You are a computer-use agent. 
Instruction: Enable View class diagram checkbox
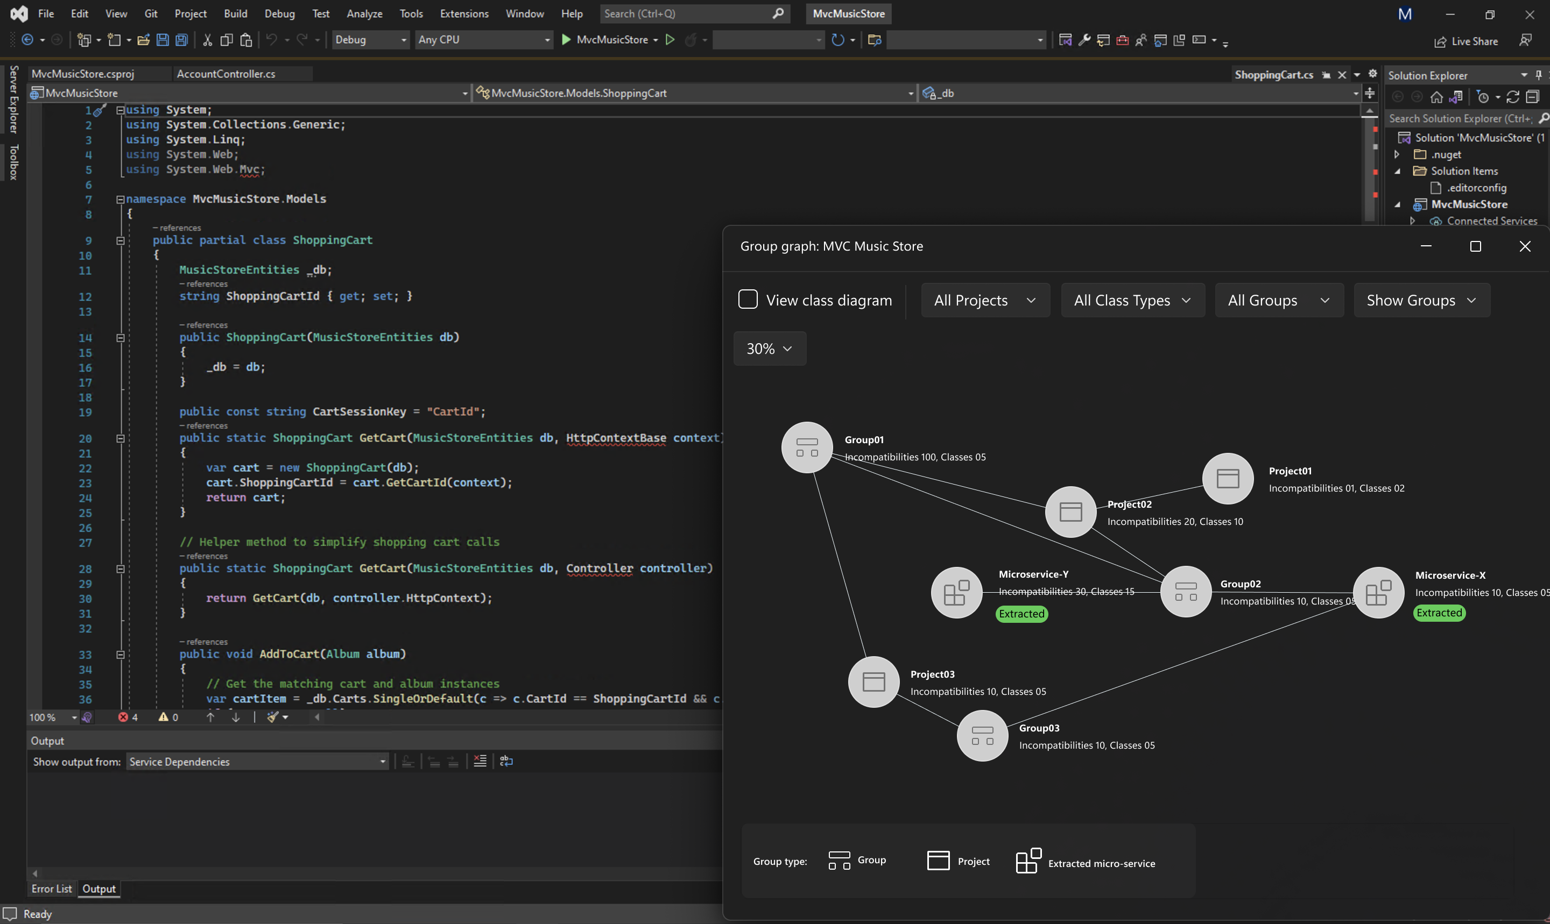click(x=748, y=300)
